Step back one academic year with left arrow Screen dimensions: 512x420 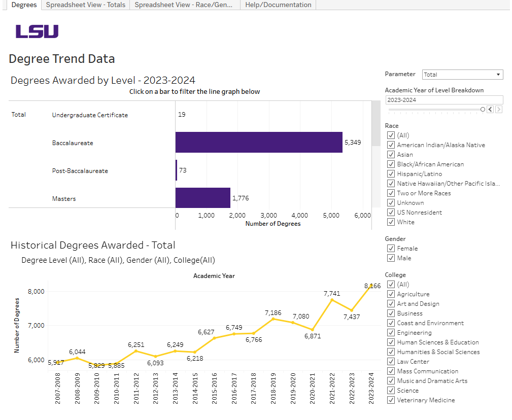[x=490, y=109]
